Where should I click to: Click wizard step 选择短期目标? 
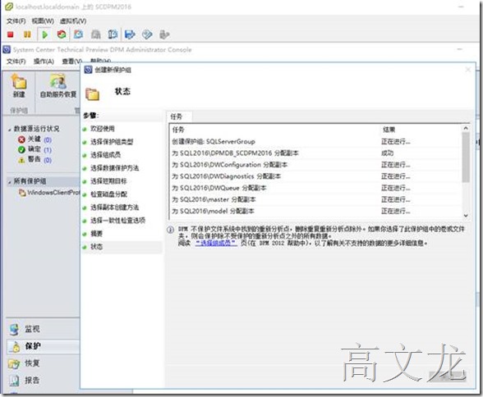point(108,181)
